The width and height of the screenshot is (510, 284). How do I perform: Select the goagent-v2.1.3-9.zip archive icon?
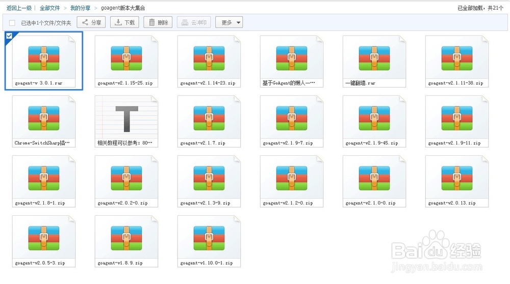coord(209,178)
